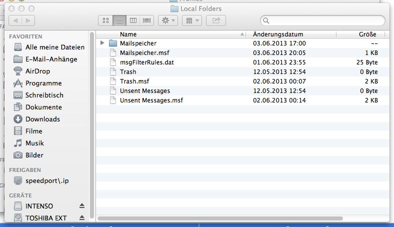Select the Unsent Messages.msf file name
394x227 pixels.
pos(151,100)
